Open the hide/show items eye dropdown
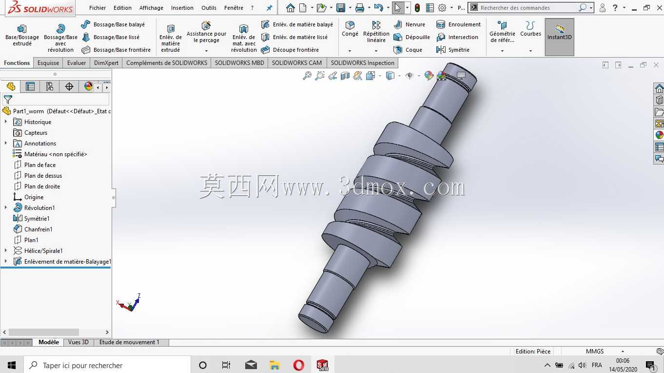Screen dimensions: 664x373 click(x=419, y=76)
